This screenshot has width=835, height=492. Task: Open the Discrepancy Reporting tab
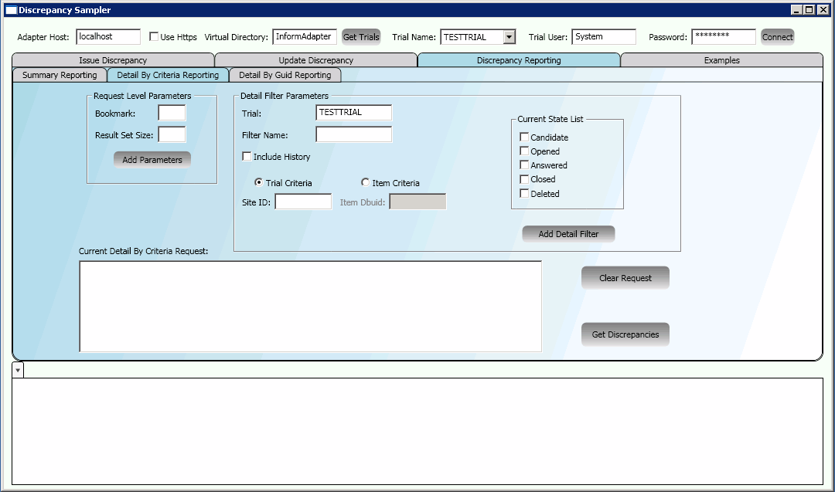[x=519, y=60]
